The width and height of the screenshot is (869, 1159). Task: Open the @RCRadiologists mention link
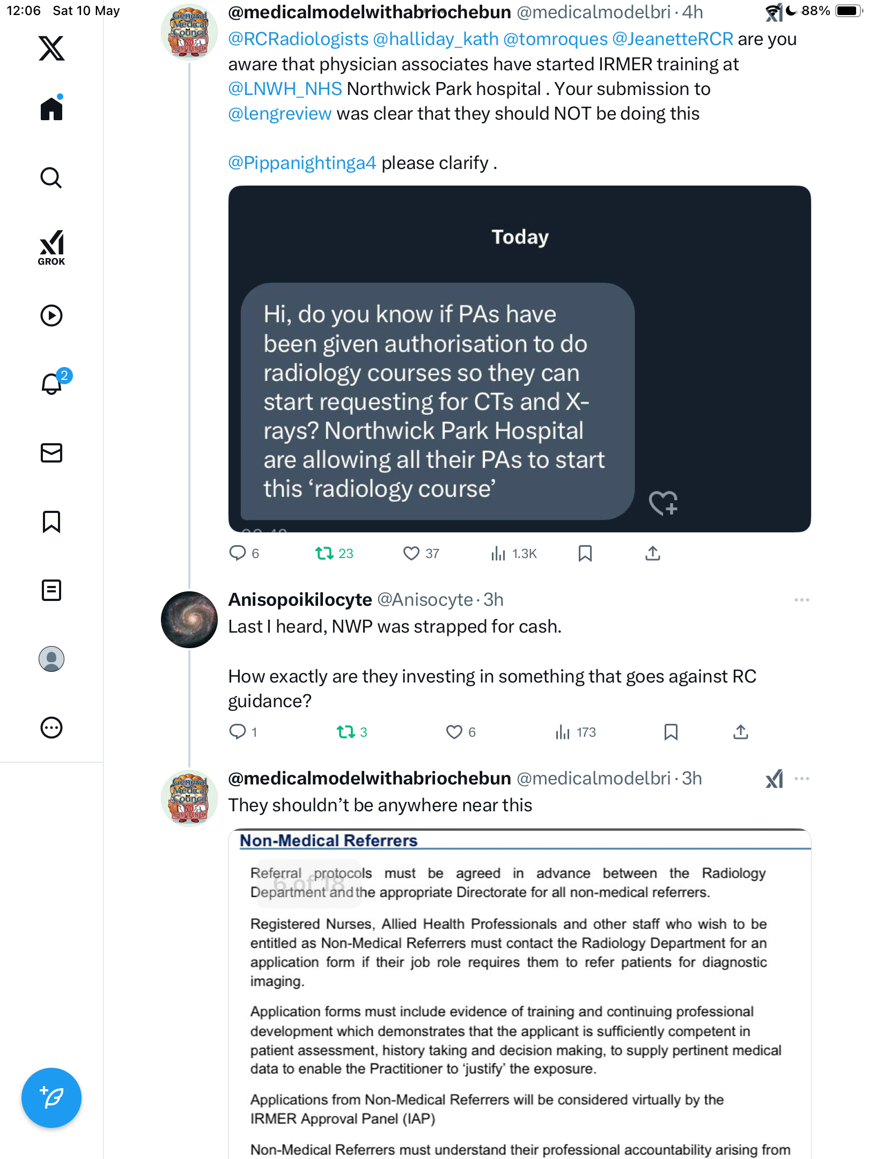pyautogui.click(x=298, y=39)
